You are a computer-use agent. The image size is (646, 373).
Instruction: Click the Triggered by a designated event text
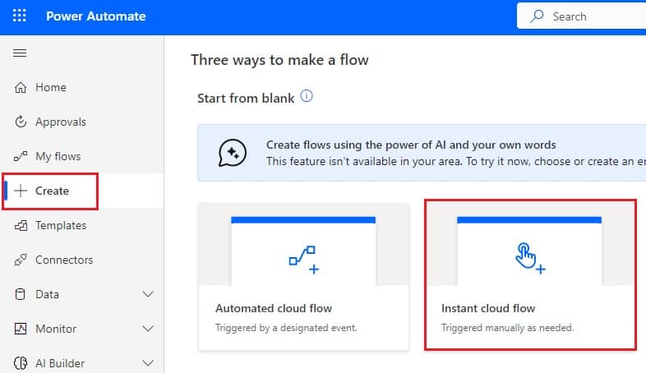coord(286,328)
